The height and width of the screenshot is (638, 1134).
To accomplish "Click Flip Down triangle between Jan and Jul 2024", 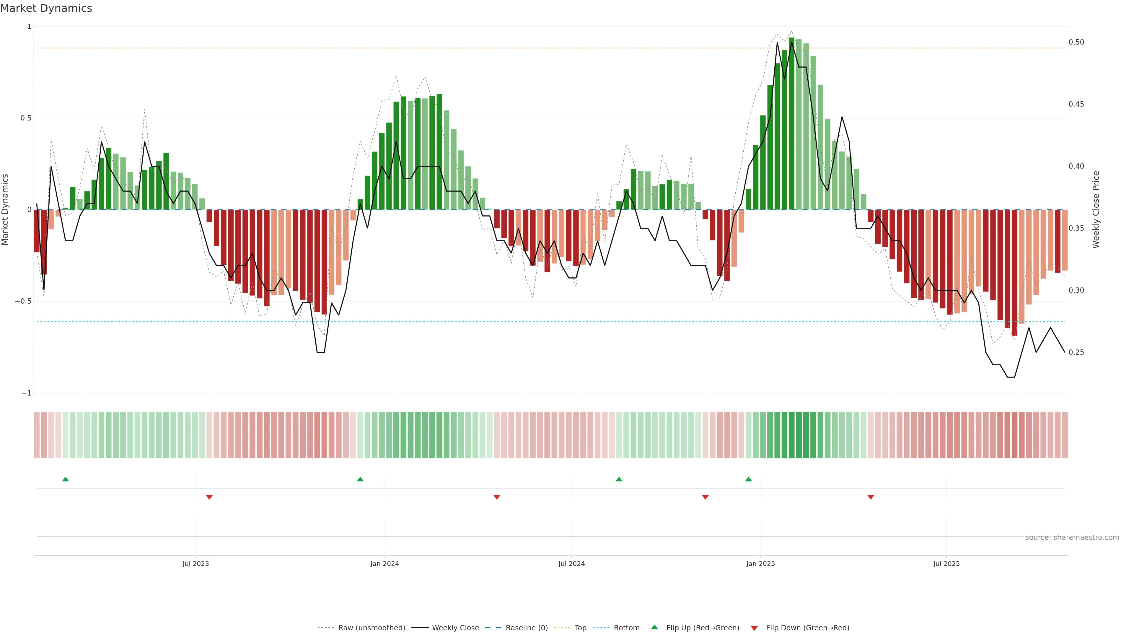I will coord(496,497).
